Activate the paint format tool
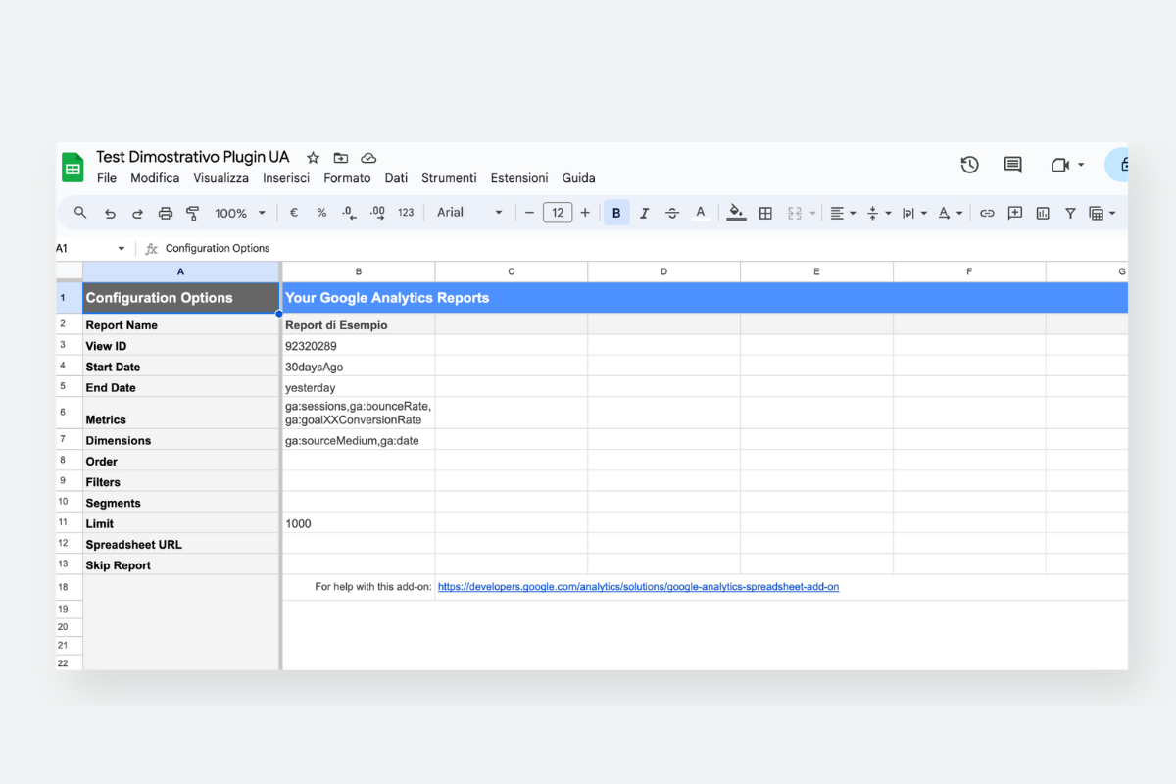 (193, 213)
